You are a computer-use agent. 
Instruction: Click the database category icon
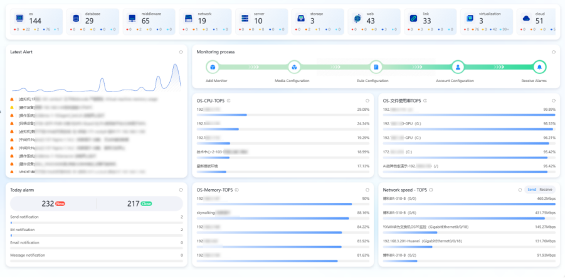pos(76,18)
